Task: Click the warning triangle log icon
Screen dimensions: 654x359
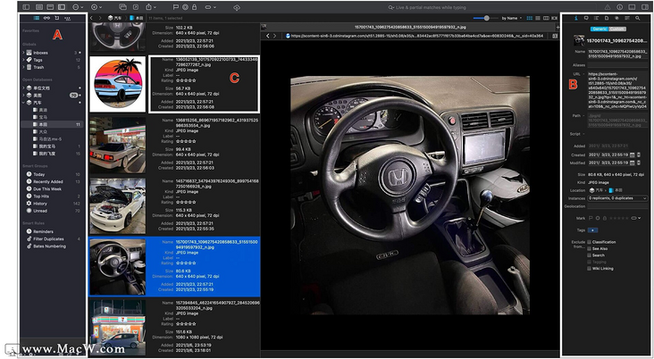Action: (x=608, y=7)
